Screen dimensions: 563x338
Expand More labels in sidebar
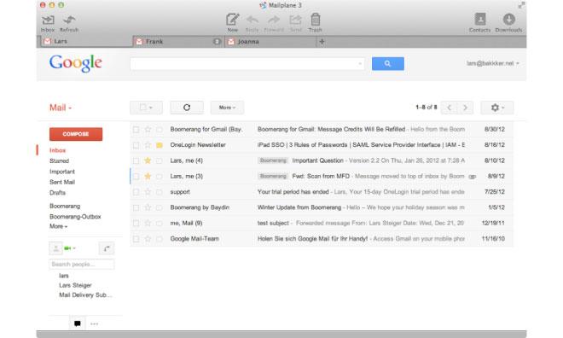(58, 226)
